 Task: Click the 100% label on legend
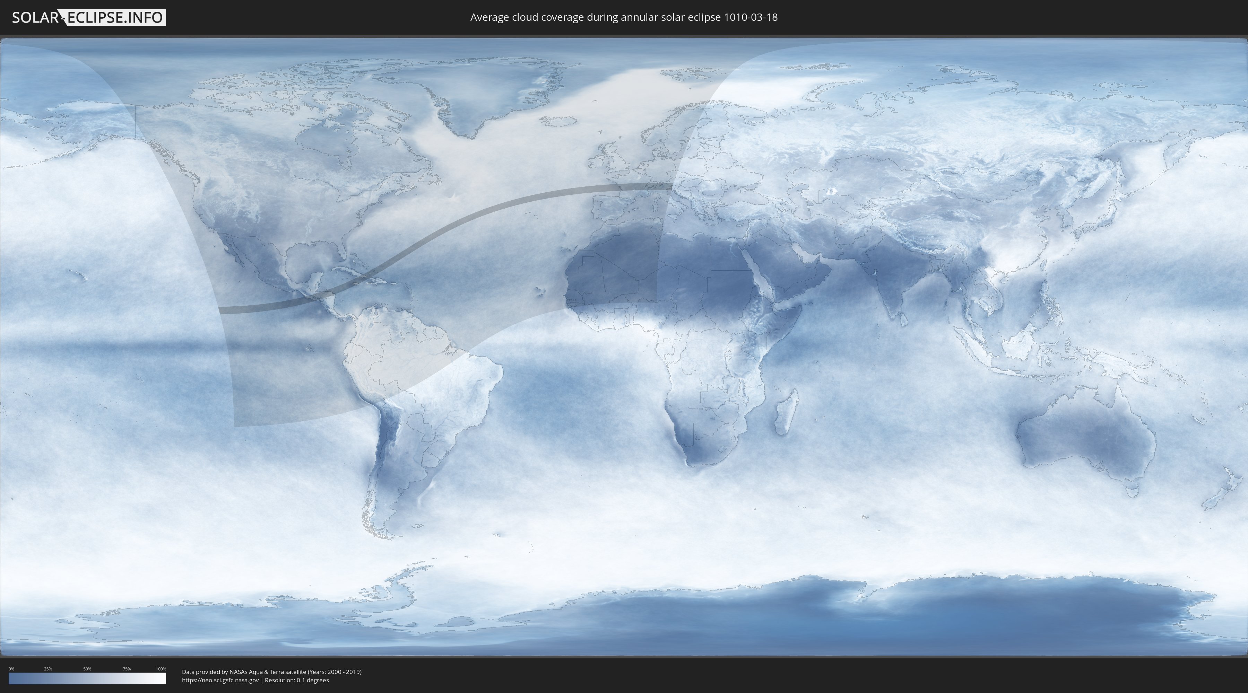click(161, 669)
